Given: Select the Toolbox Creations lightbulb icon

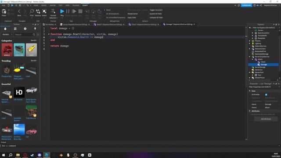Looking at the screenshot, I should pyautogui.click(x=35, y=29).
